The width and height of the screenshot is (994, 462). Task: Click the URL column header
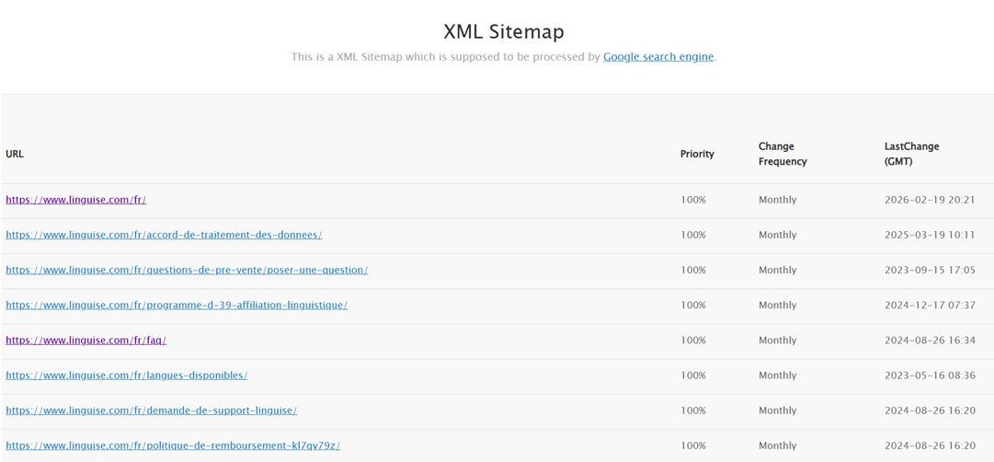coord(15,154)
